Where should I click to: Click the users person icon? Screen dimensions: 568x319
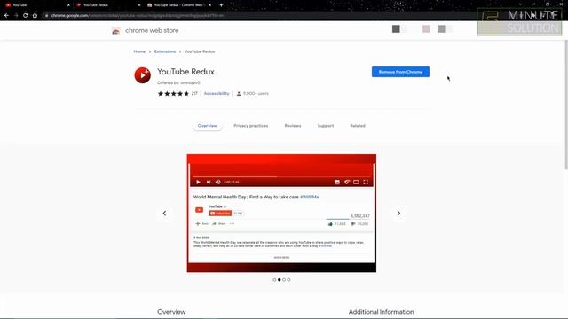point(239,94)
